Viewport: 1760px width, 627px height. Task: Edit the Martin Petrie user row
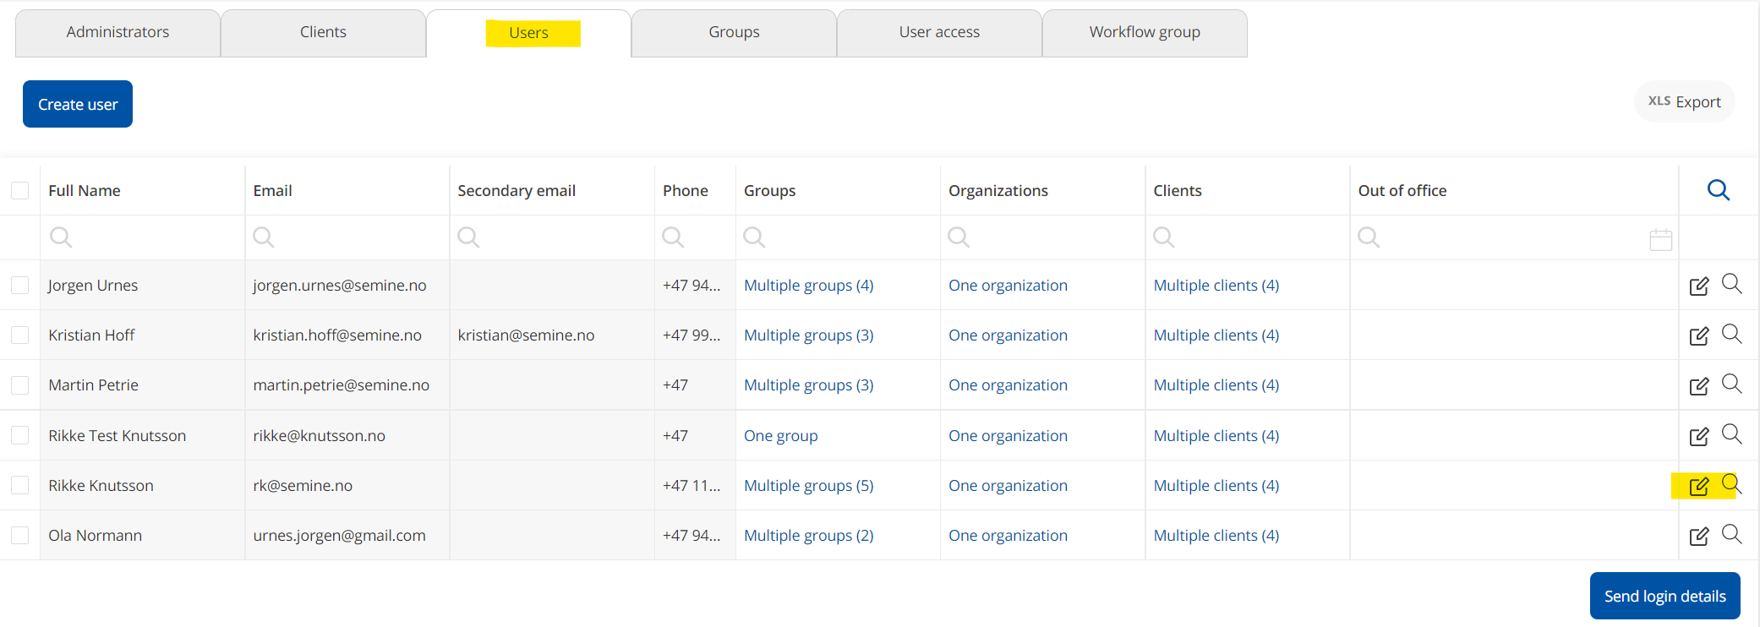[1698, 386]
